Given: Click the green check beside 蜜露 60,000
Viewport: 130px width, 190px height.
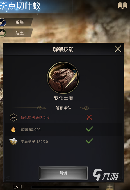Looking at the screenshot, I should [90, 129].
